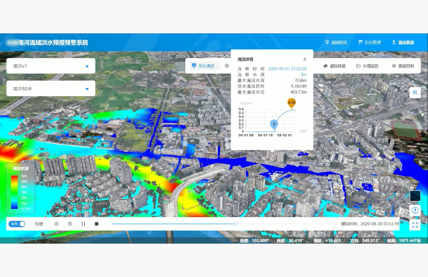Open the 水情监控 water monitoring tab
Image resolution: width=428 pixels, height=277 pixels.
tap(367, 66)
